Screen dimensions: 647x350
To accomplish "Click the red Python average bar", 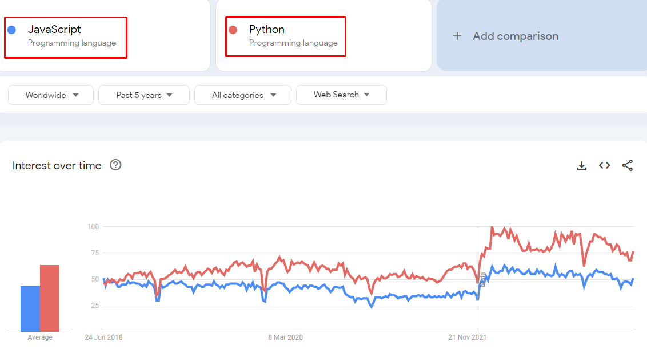I will point(50,298).
